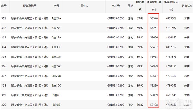The height and width of the screenshot is (110, 193).
Task: Click room number B座19B cell
Action: pyautogui.click(x=56, y=57)
